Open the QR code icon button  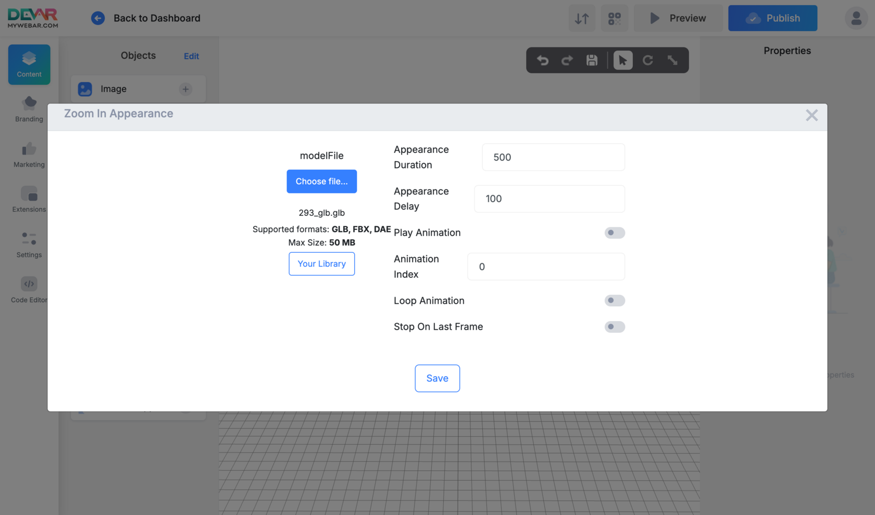pyautogui.click(x=614, y=18)
